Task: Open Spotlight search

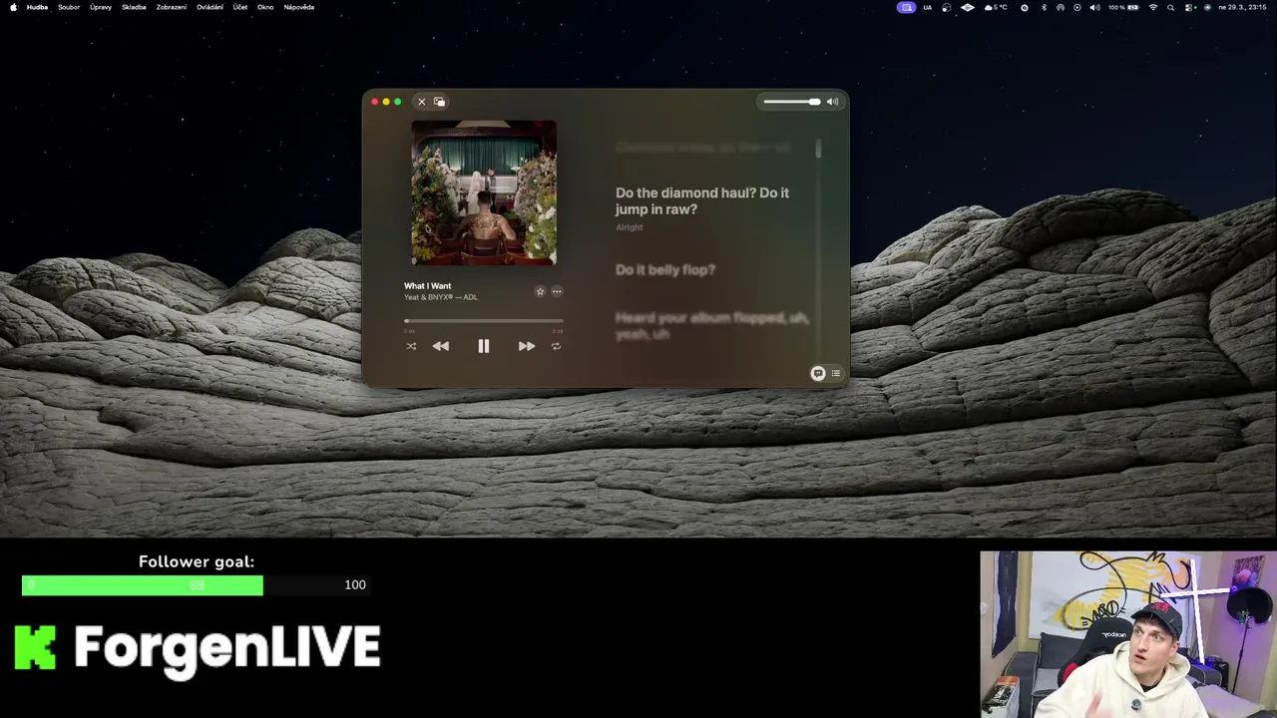Action: click(x=1171, y=7)
